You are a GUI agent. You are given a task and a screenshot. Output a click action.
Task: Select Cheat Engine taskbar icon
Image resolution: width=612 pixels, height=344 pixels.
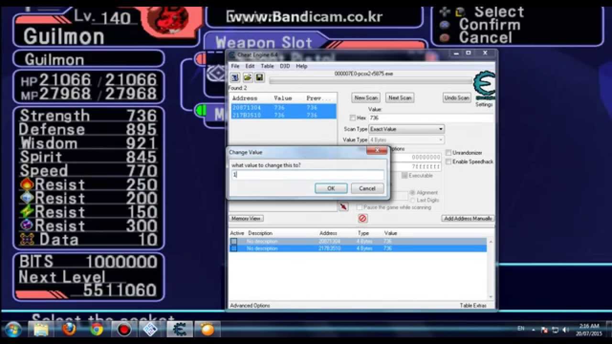(x=180, y=329)
